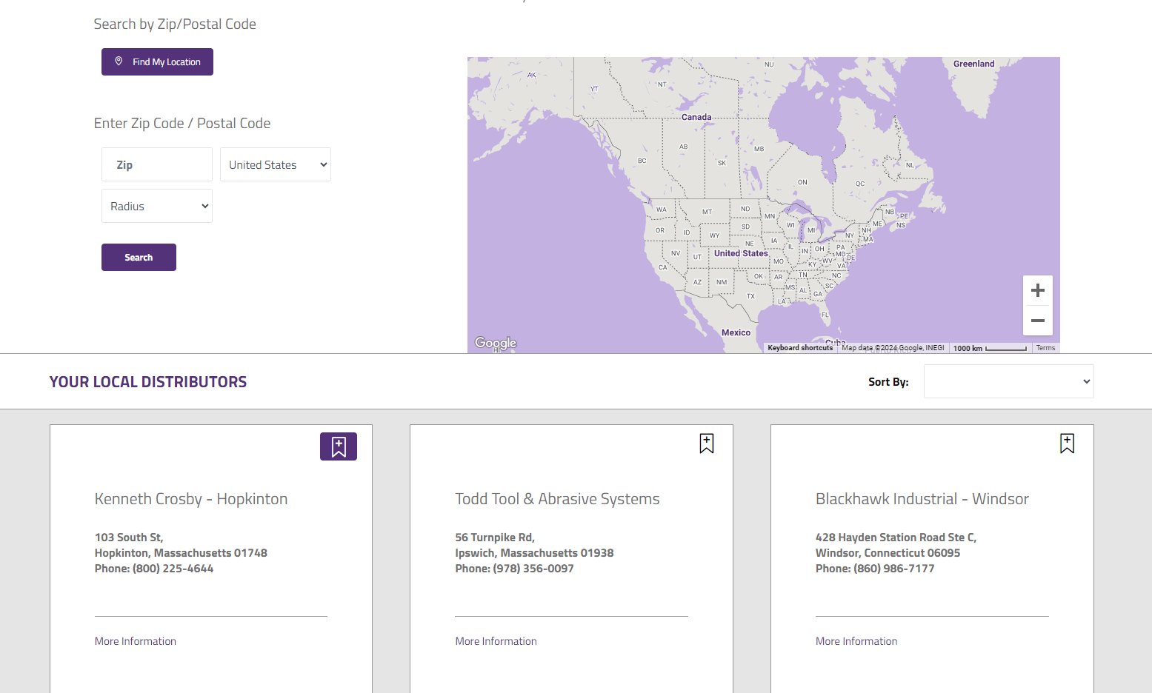Click the map Terms link
The height and width of the screenshot is (693, 1152).
tap(1045, 348)
